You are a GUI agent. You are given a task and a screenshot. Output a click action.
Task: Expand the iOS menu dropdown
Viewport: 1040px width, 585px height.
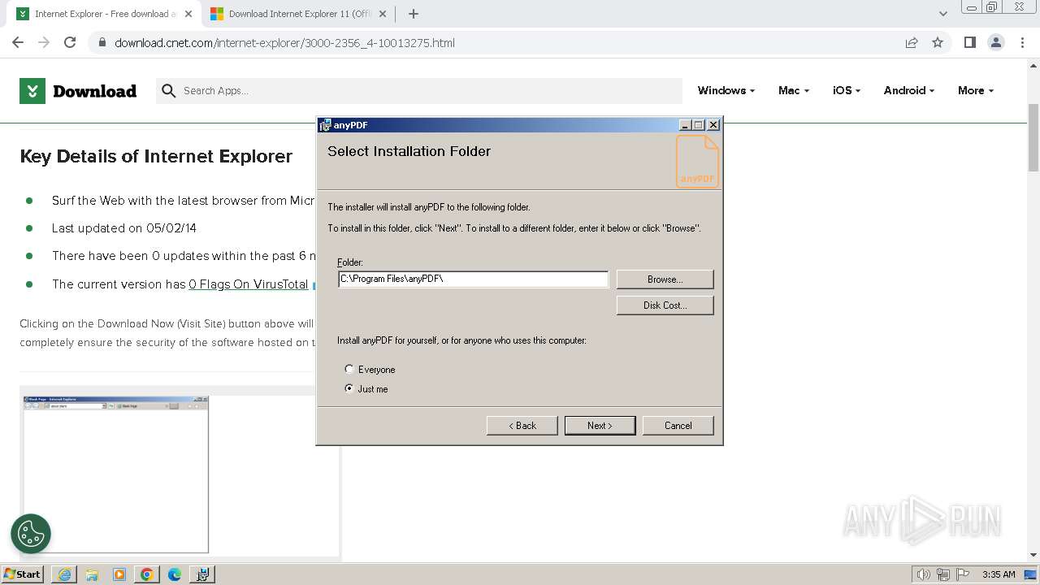pyautogui.click(x=847, y=91)
